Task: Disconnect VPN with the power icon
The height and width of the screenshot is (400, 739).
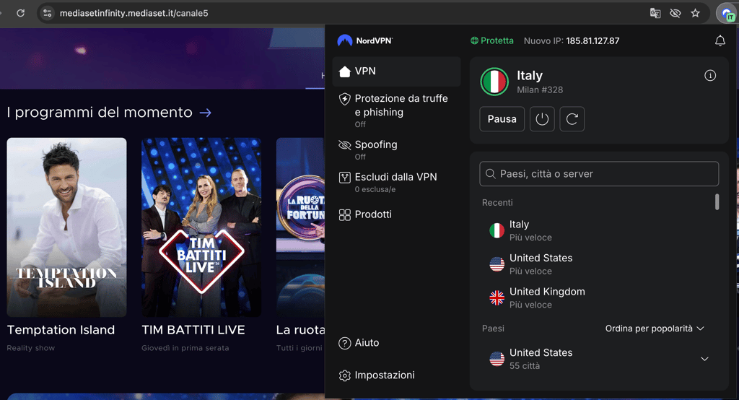Action: click(x=542, y=119)
